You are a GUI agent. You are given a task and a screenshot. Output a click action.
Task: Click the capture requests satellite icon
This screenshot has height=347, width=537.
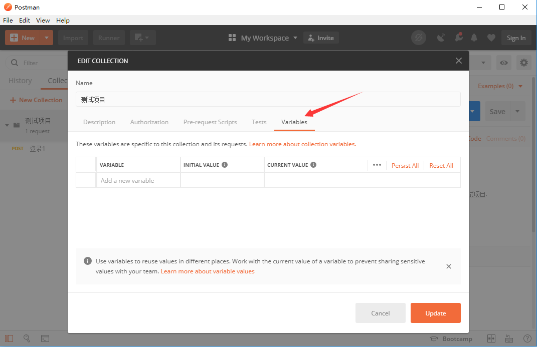click(x=441, y=38)
